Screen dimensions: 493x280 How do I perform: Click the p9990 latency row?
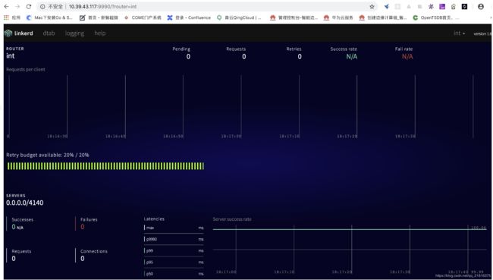(x=174, y=240)
